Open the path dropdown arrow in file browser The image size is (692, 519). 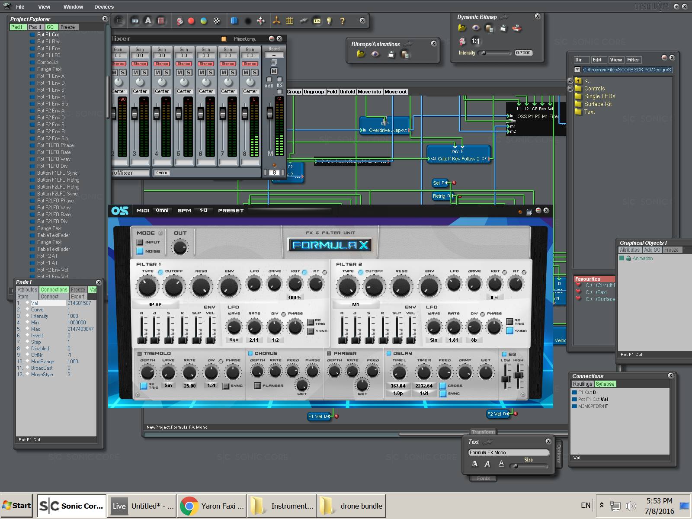pyautogui.click(x=577, y=70)
